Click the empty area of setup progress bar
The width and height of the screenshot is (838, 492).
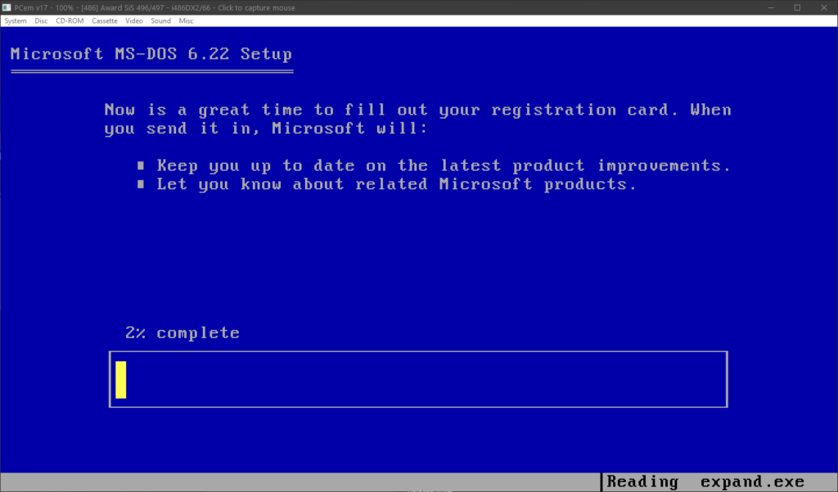pos(426,379)
